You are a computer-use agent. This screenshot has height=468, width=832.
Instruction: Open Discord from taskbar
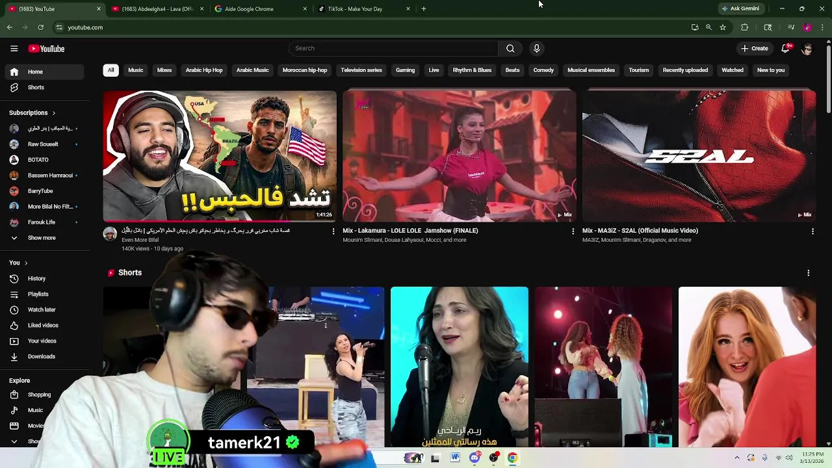tap(474, 458)
